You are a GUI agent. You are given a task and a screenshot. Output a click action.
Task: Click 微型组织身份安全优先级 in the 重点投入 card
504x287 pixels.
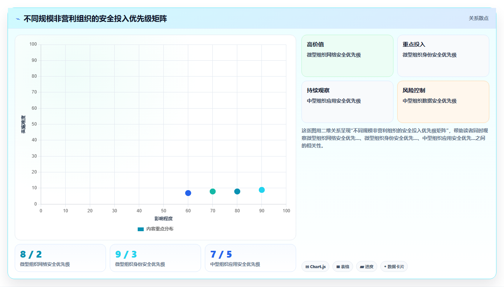tap(430, 55)
